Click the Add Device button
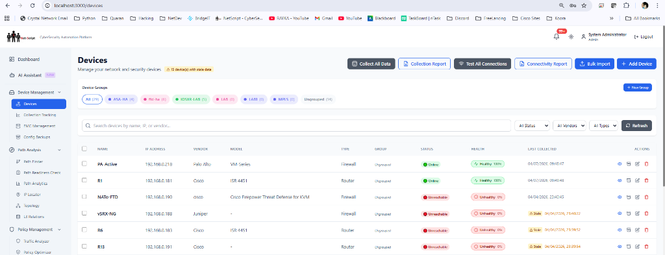Screen dimensions: 665x255 coord(636,64)
